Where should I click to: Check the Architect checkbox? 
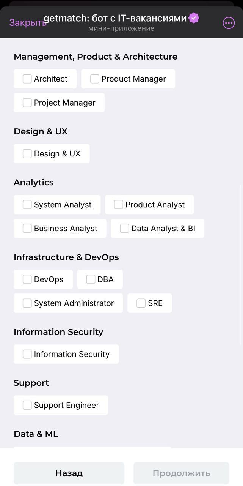coord(27,79)
